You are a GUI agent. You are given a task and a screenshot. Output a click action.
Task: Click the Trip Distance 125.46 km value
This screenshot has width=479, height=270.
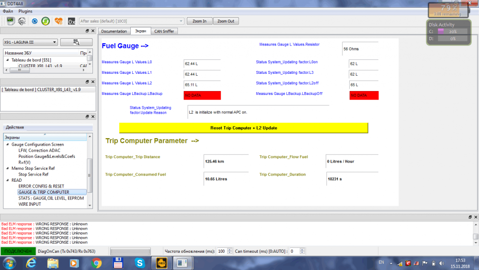[x=226, y=161]
